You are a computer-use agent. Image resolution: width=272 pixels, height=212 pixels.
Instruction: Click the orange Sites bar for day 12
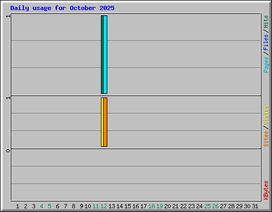point(105,122)
